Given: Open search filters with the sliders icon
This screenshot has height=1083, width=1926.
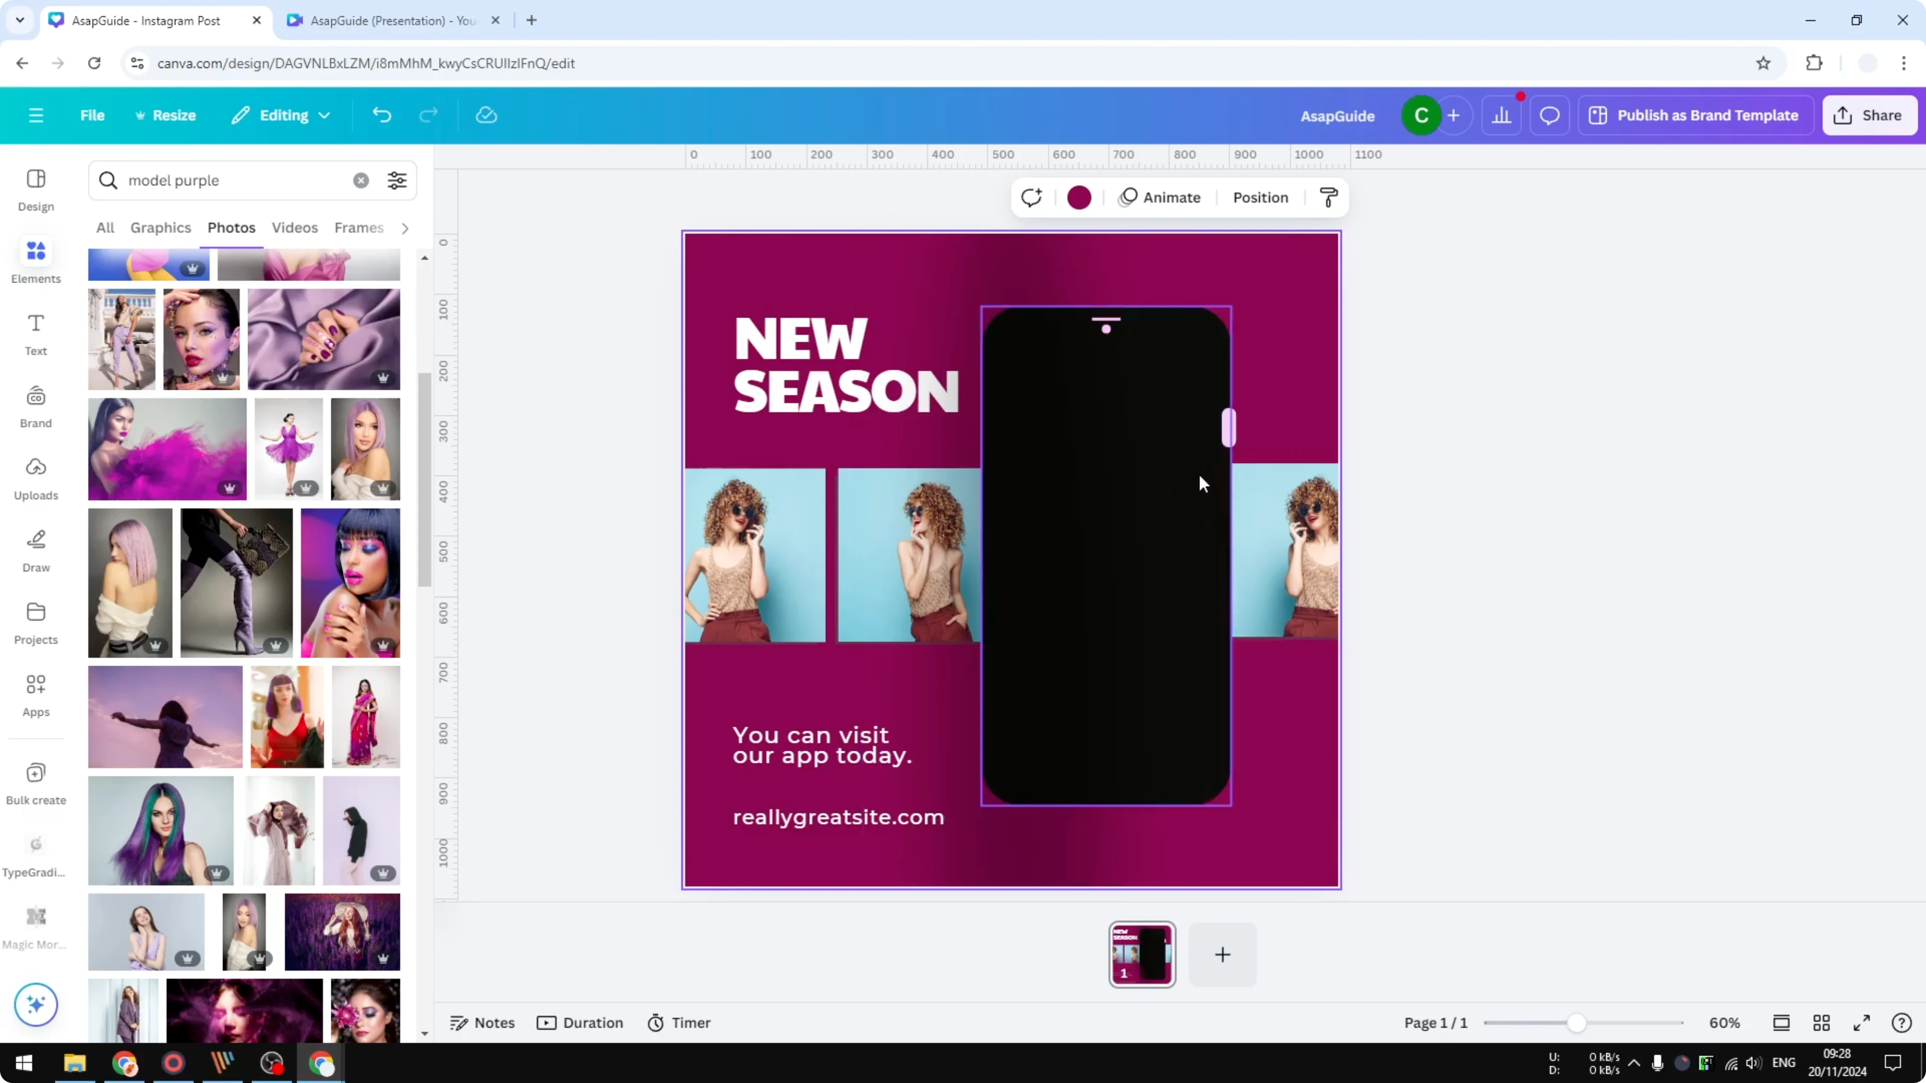Looking at the screenshot, I should (396, 180).
